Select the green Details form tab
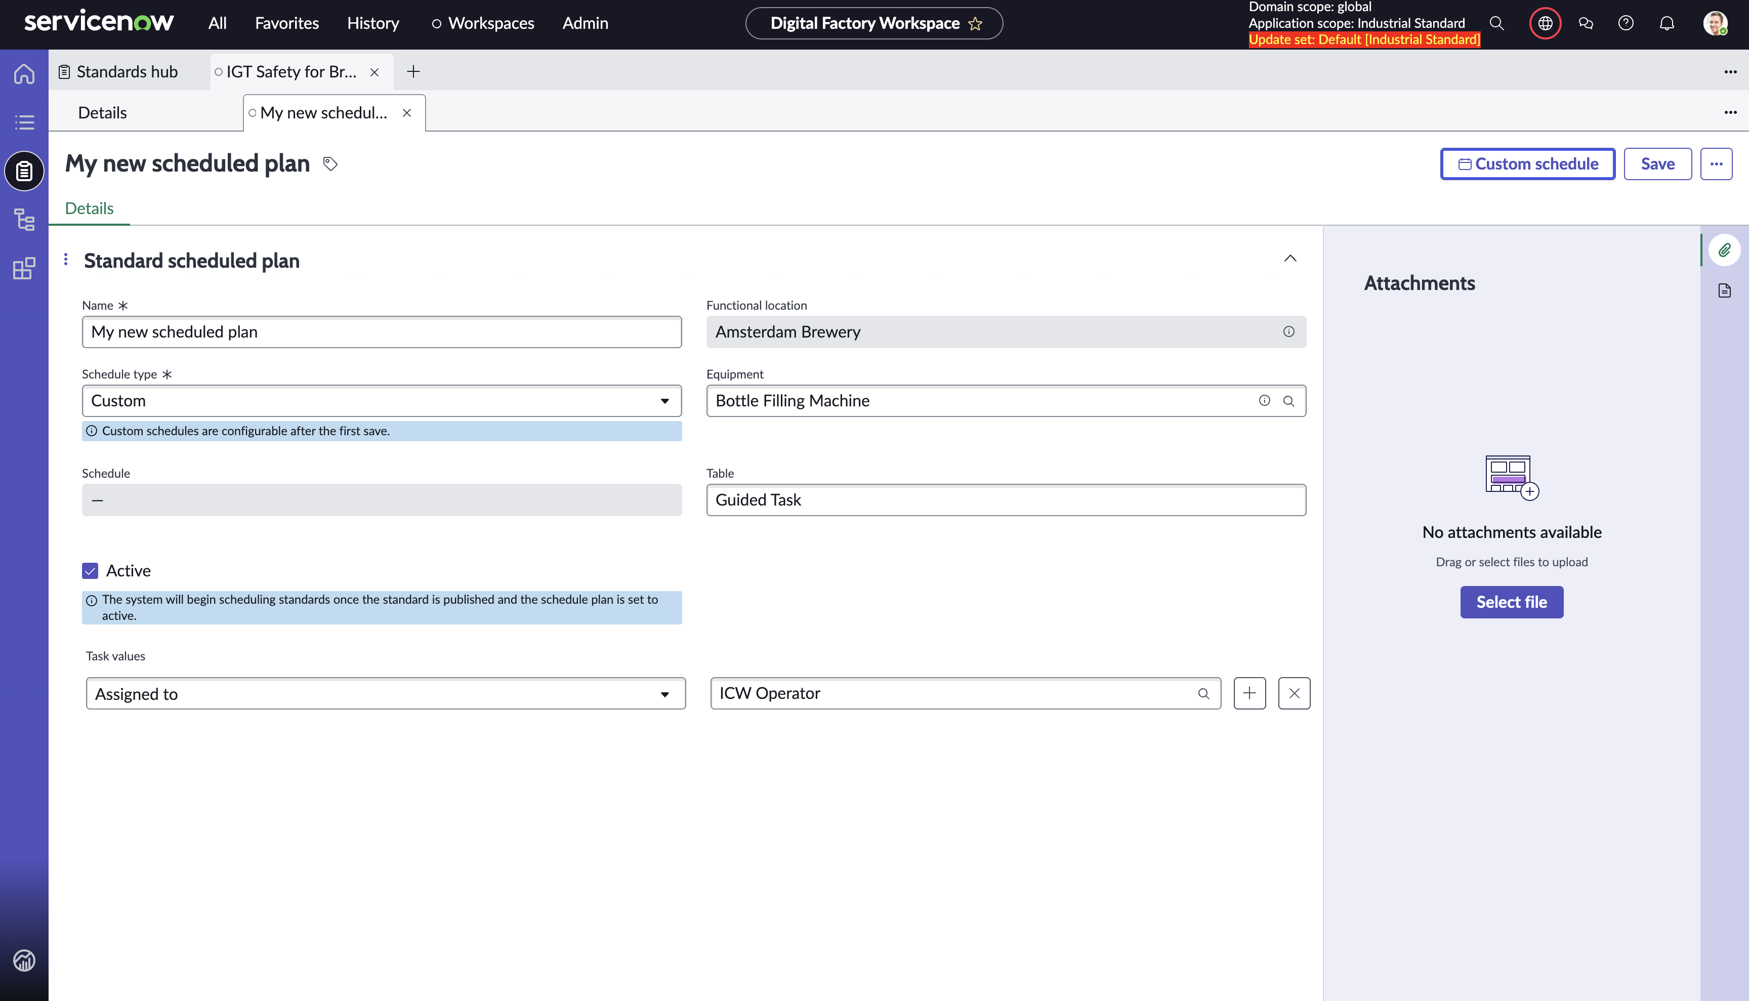Screen dimensions: 1749x1001 coord(90,208)
